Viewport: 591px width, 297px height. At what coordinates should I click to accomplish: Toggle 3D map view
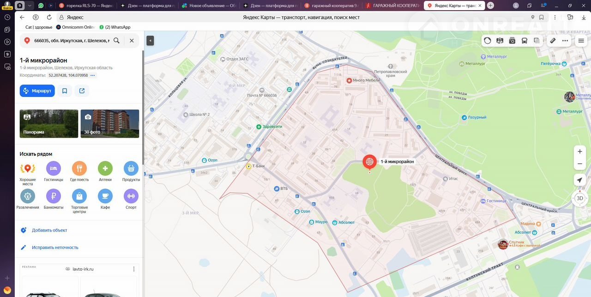click(x=580, y=198)
